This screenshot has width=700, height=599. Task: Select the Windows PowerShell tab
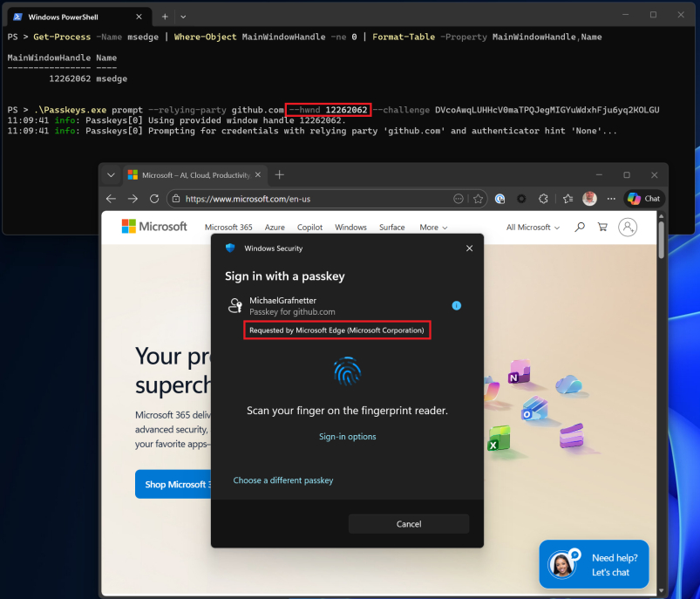pyautogui.click(x=79, y=17)
